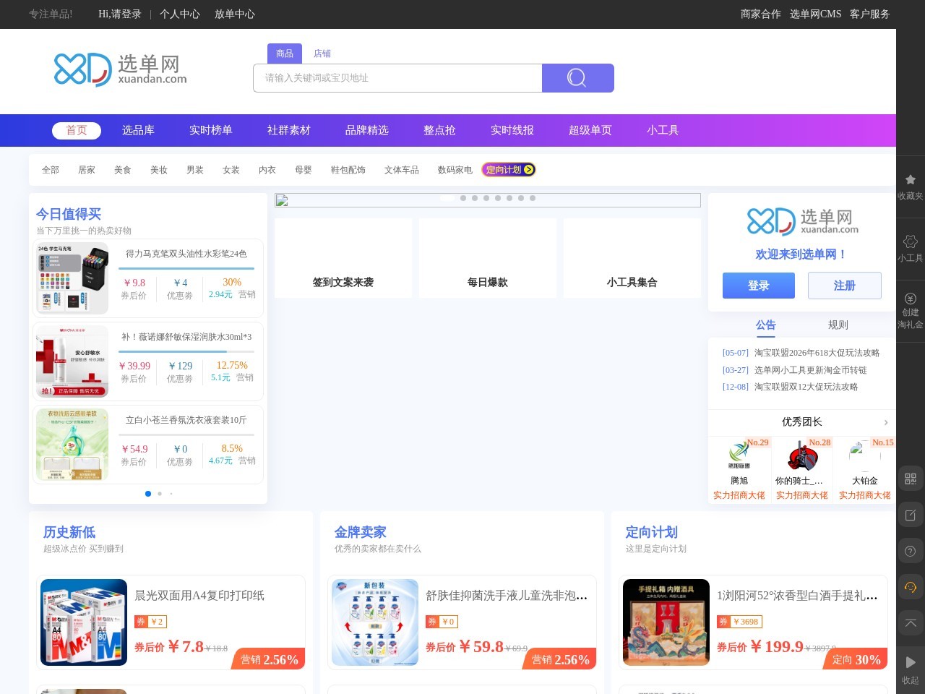Select the second banner slide dot

pyautogui.click(x=463, y=198)
